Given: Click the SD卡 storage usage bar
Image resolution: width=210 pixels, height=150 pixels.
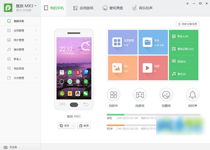Looking at the screenshot, I should pos(131,125).
